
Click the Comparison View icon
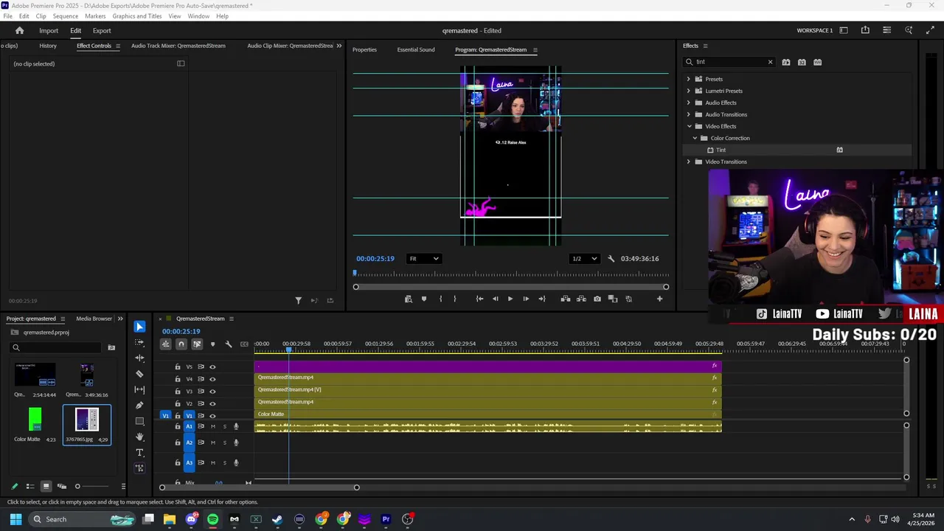[x=613, y=299]
